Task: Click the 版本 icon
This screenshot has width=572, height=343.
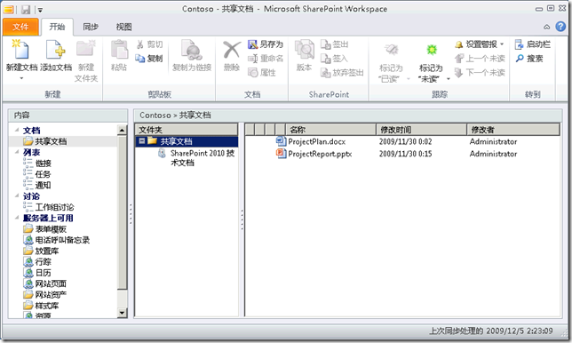Action: [x=305, y=50]
